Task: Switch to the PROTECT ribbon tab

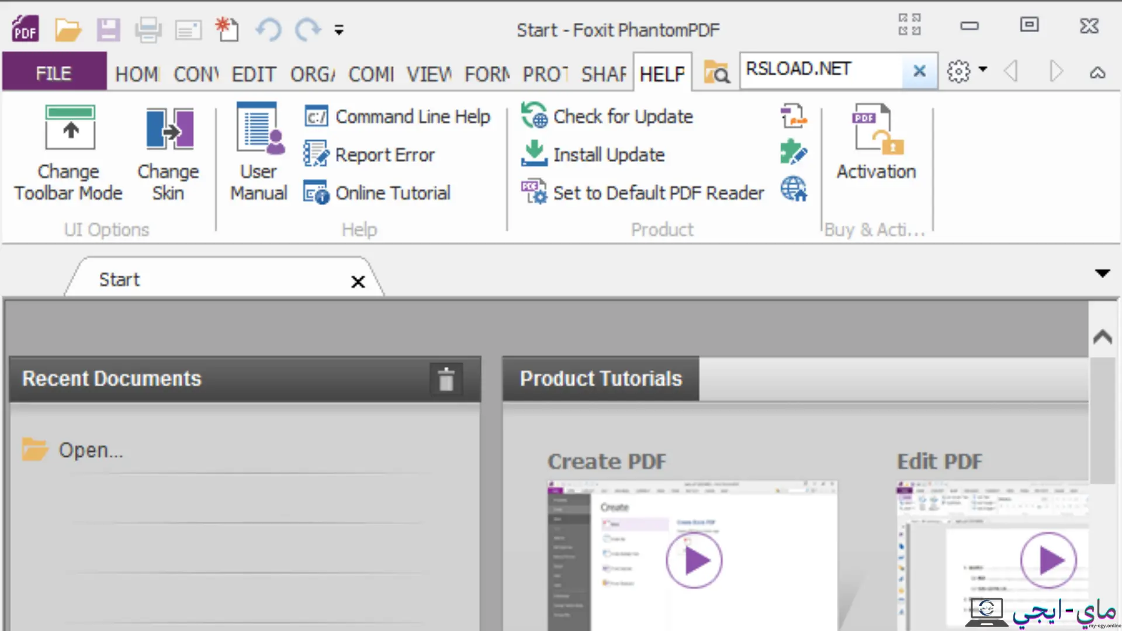Action: click(545, 74)
